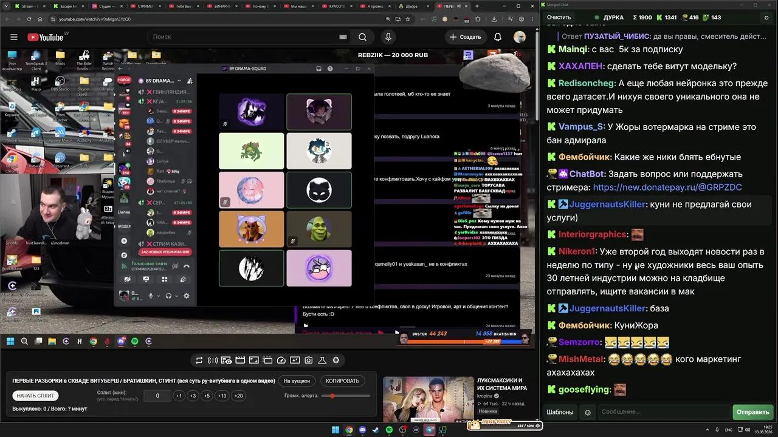Open YouTube notifications bell
The height and width of the screenshot is (437, 778).
click(498, 37)
